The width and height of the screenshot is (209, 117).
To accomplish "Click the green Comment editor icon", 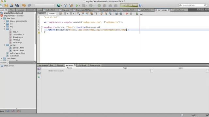I will pyautogui.click(x=137, y=14).
